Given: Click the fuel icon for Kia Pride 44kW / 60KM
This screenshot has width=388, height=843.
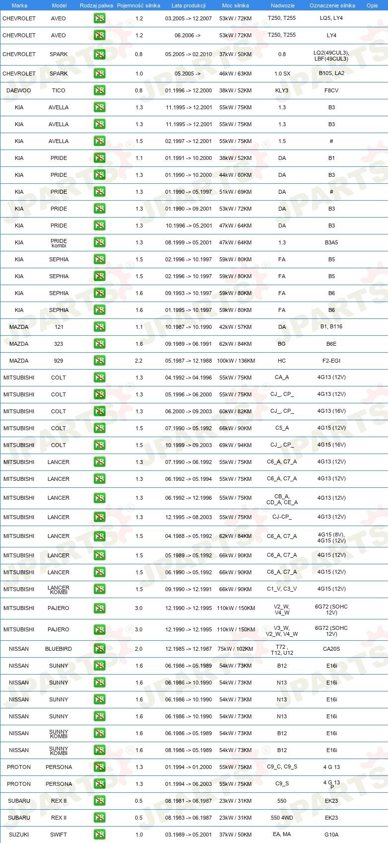Looking at the screenshot, I should click(99, 175).
